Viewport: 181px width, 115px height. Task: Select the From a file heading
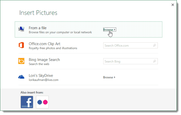tap(38, 28)
